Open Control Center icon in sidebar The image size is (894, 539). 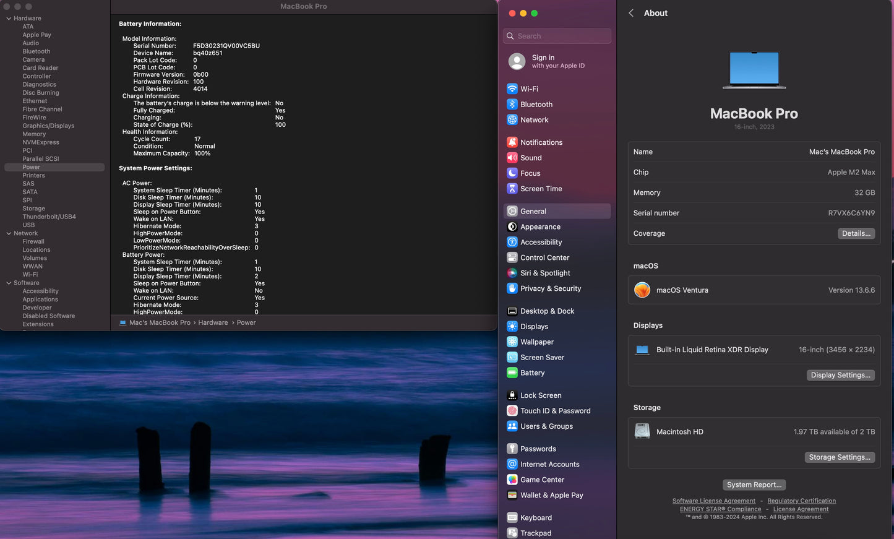(x=512, y=257)
